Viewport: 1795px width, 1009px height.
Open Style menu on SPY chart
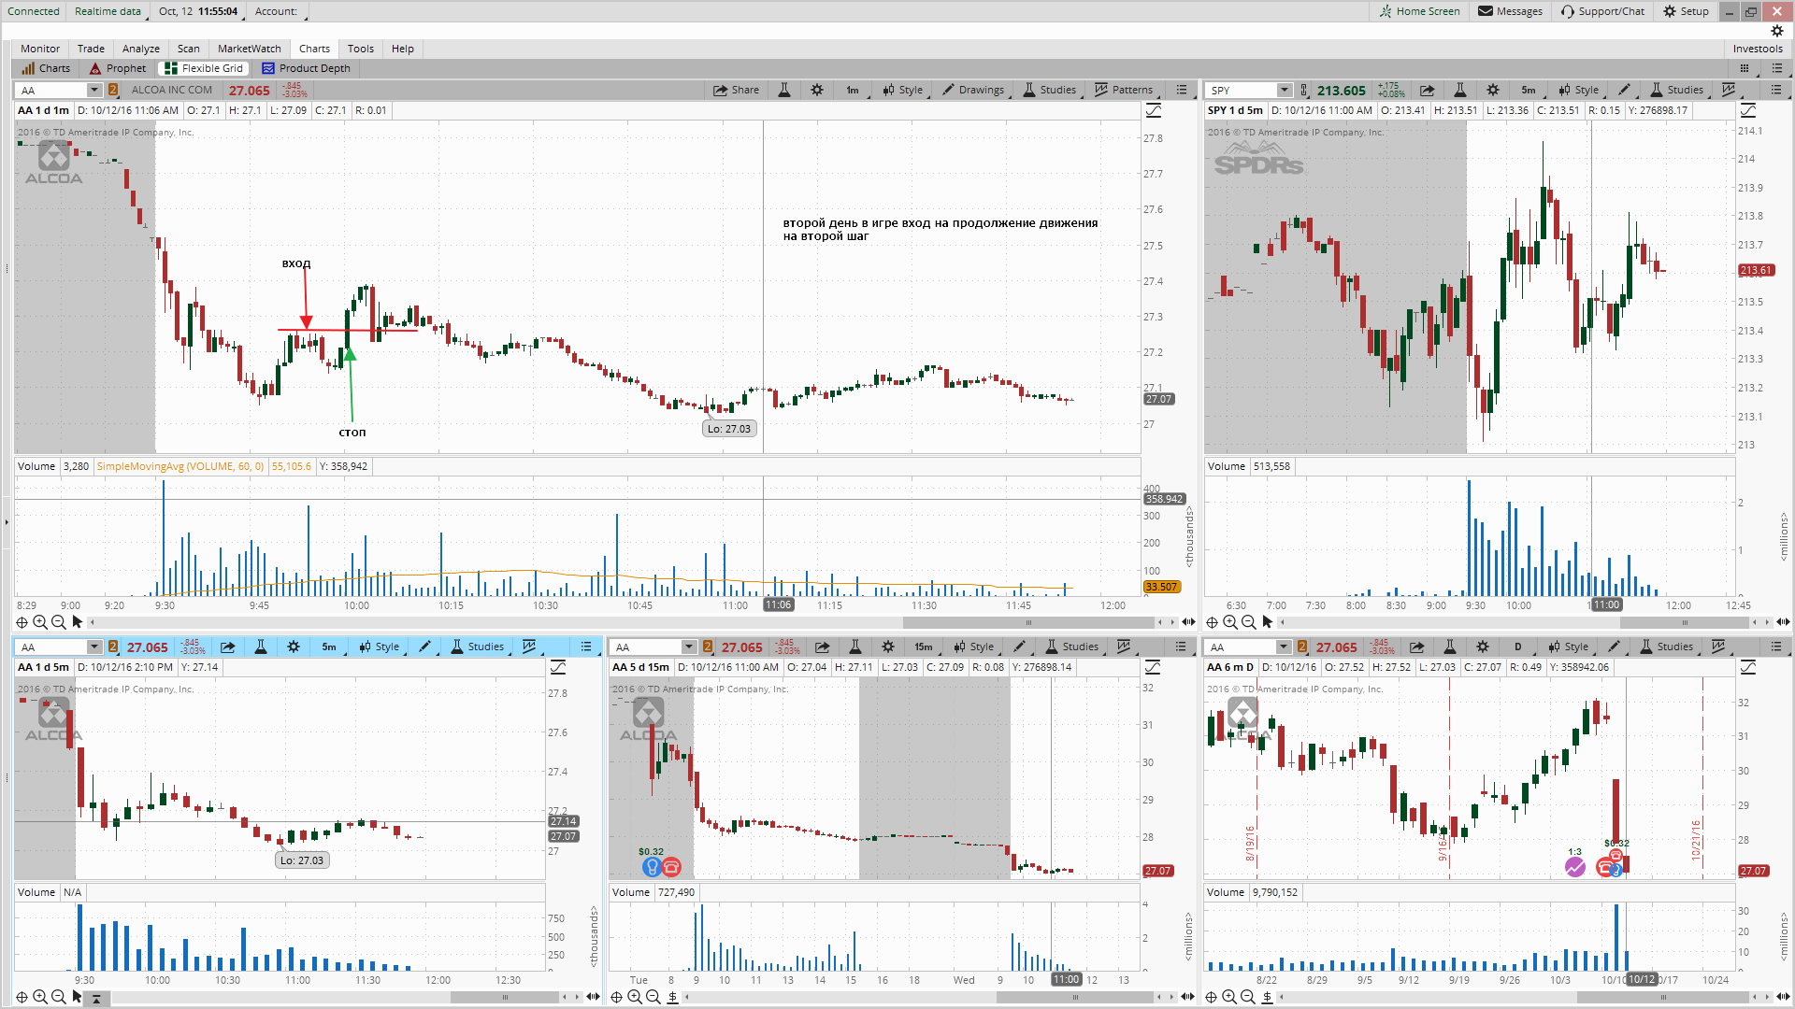[1579, 90]
